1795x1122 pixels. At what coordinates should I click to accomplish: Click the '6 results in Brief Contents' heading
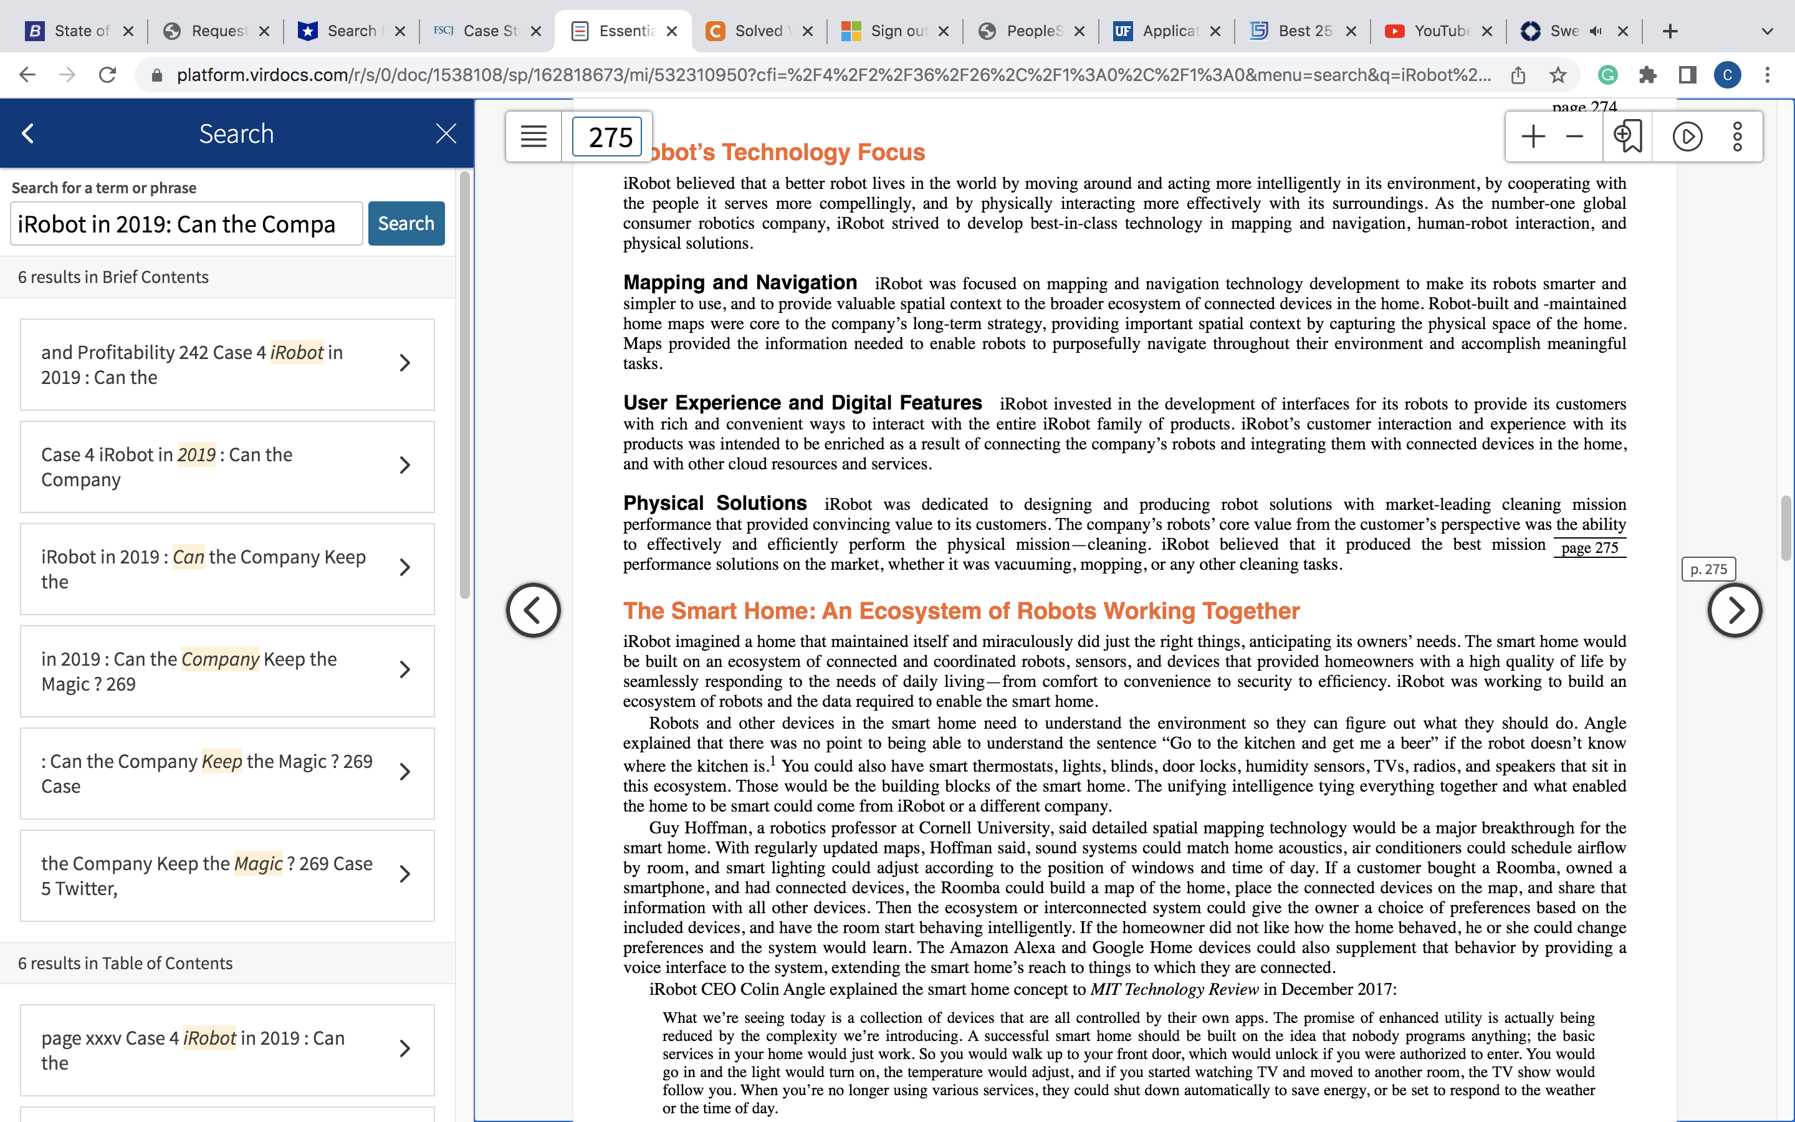pyautogui.click(x=113, y=277)
